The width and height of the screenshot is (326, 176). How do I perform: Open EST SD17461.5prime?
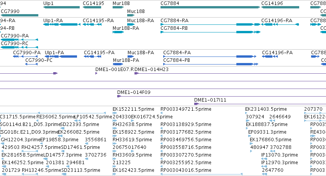pos(80,147)
